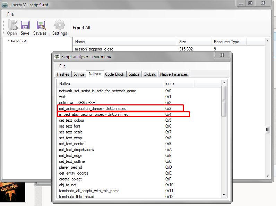Sort by Size column header

[194, 42]
